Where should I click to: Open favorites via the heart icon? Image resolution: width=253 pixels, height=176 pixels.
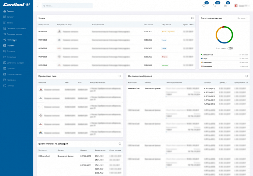tap(204, 6)
